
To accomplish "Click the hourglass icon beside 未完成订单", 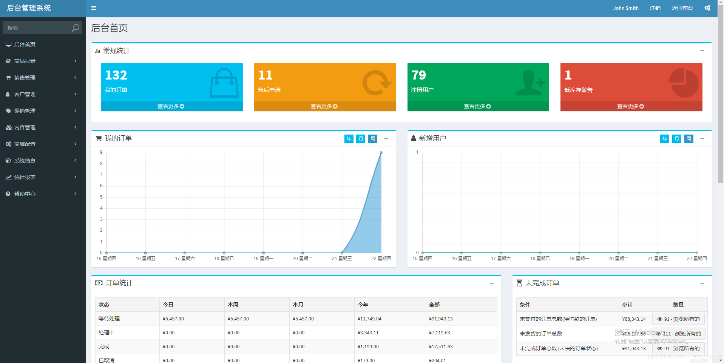I will 519,283.
